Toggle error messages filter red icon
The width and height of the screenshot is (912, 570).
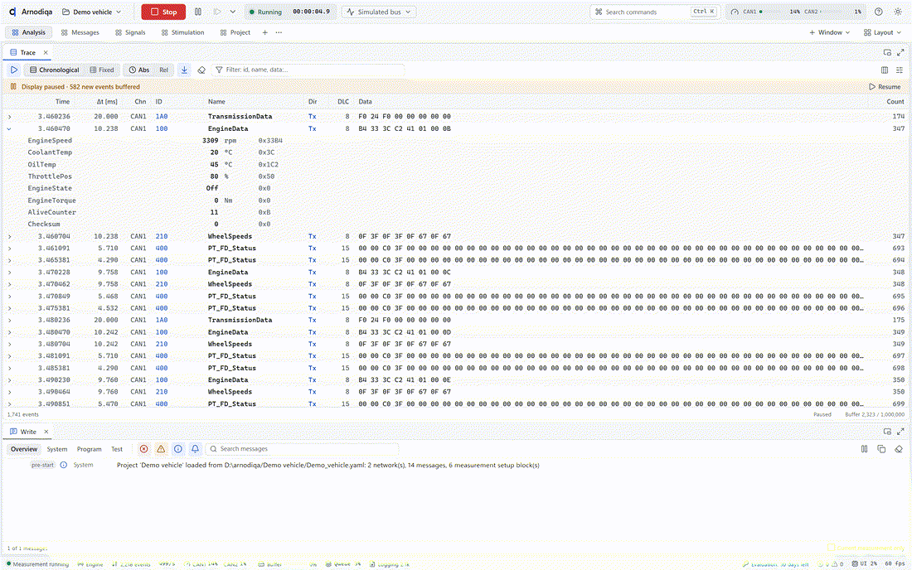pos(143,449)
